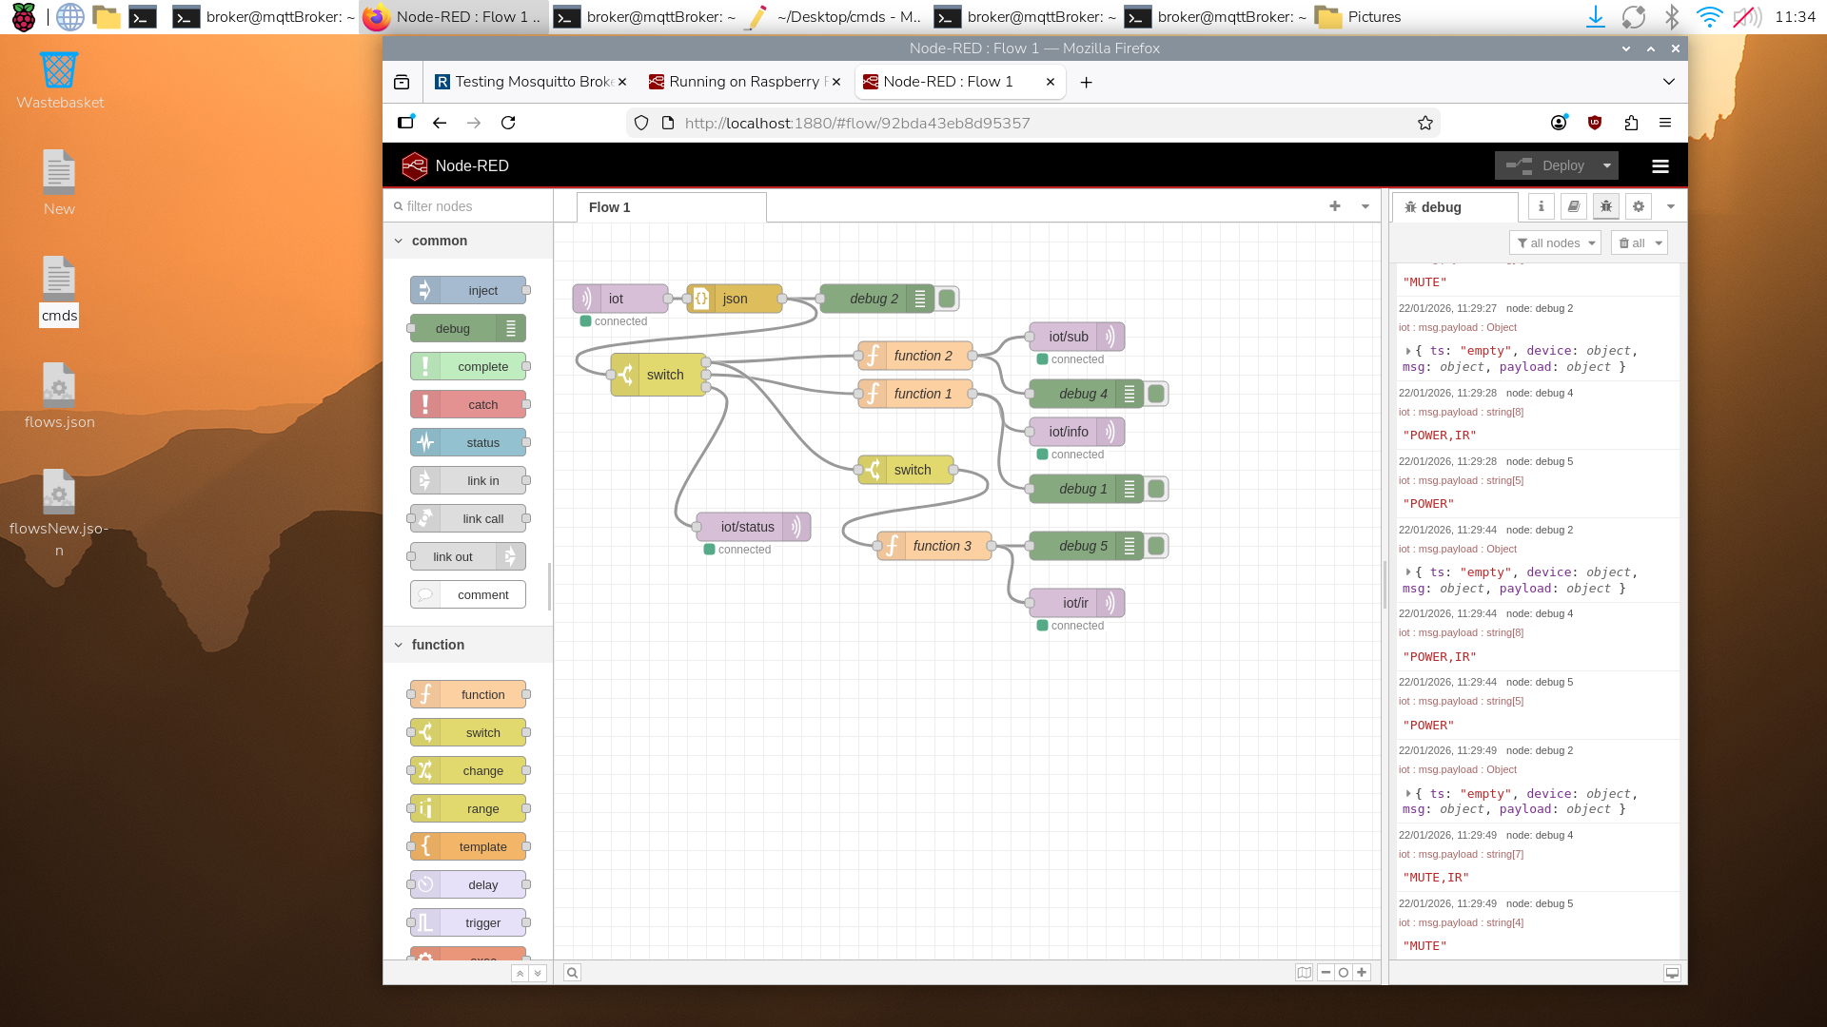Toggle the debug 4 node output button
Screen dimensions: 1827x1027
pyautogui.click(x=1156, y=394)
